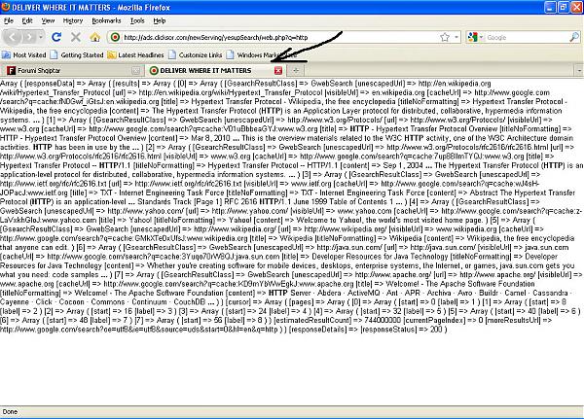
Task: Click the Firefox icon in title bar
Action: click(x=5, y=7)
